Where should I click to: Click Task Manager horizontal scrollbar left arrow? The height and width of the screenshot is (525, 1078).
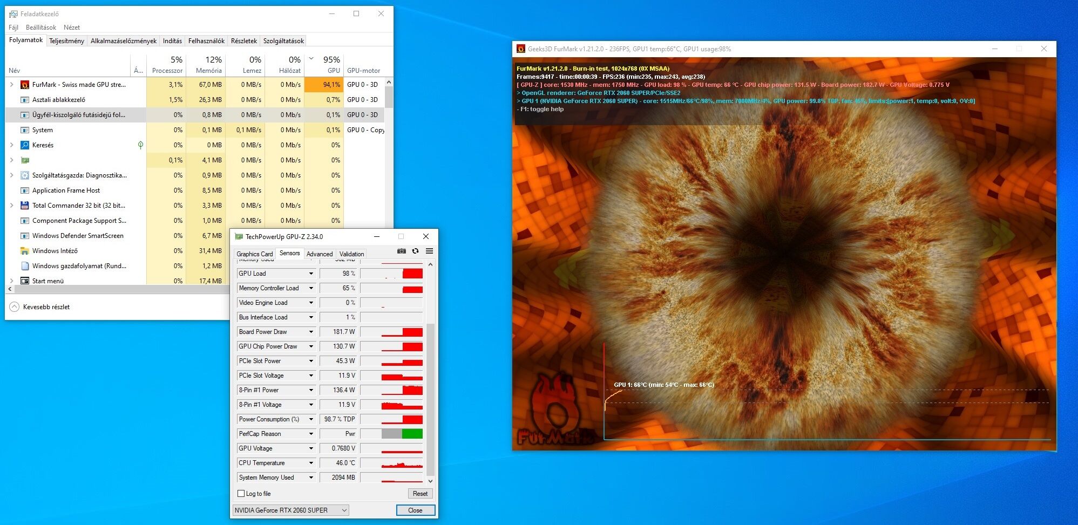click(x=10, y=289)
